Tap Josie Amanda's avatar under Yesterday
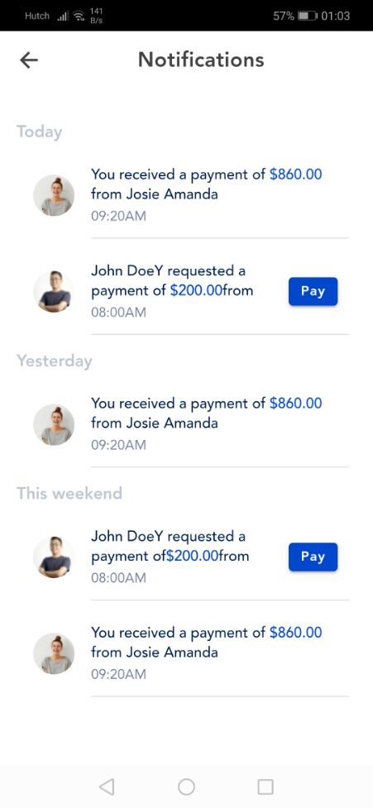The width and height of the screenshot is (373, 808). (54, 424)
